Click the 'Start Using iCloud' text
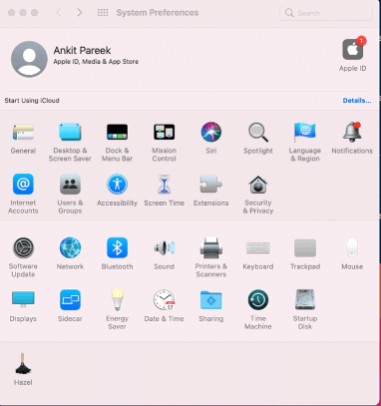381x406 pixels. point(32,101)
